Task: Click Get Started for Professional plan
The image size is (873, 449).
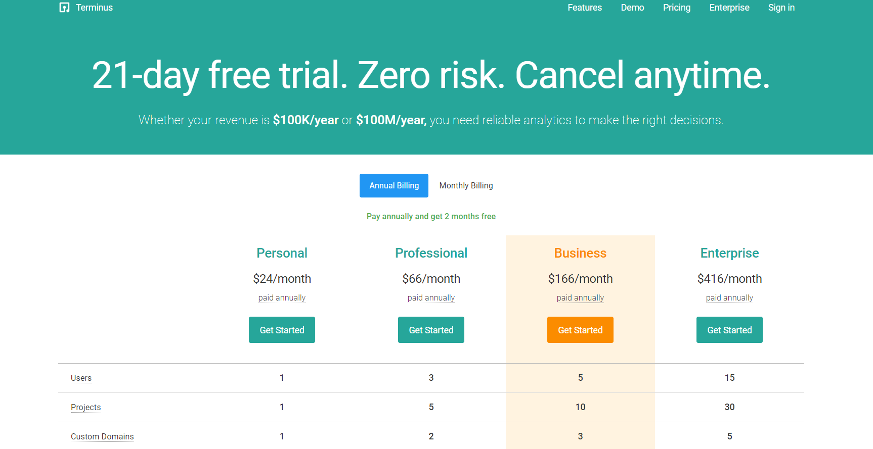Action: [x=431, y=330]
